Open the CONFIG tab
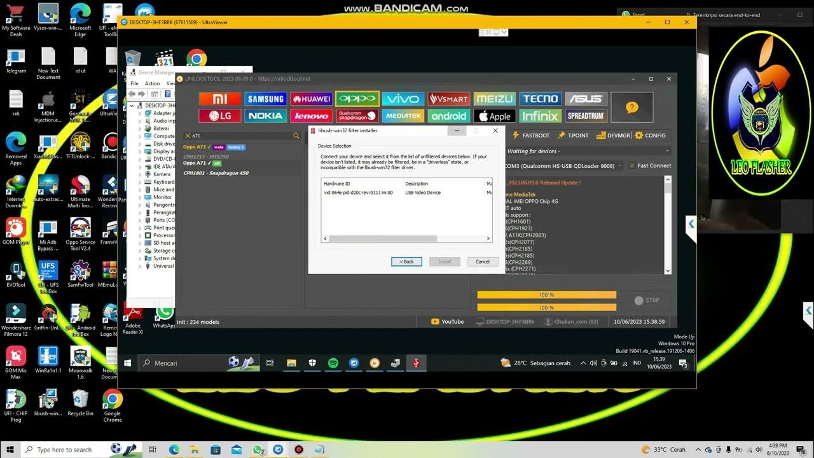 tap(650, 135)
